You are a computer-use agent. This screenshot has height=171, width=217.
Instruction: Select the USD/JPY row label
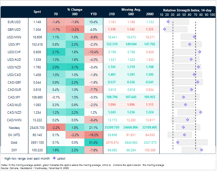pyautogui.click(x=14, y=44)
